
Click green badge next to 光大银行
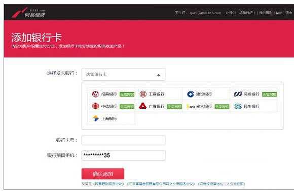222,107
